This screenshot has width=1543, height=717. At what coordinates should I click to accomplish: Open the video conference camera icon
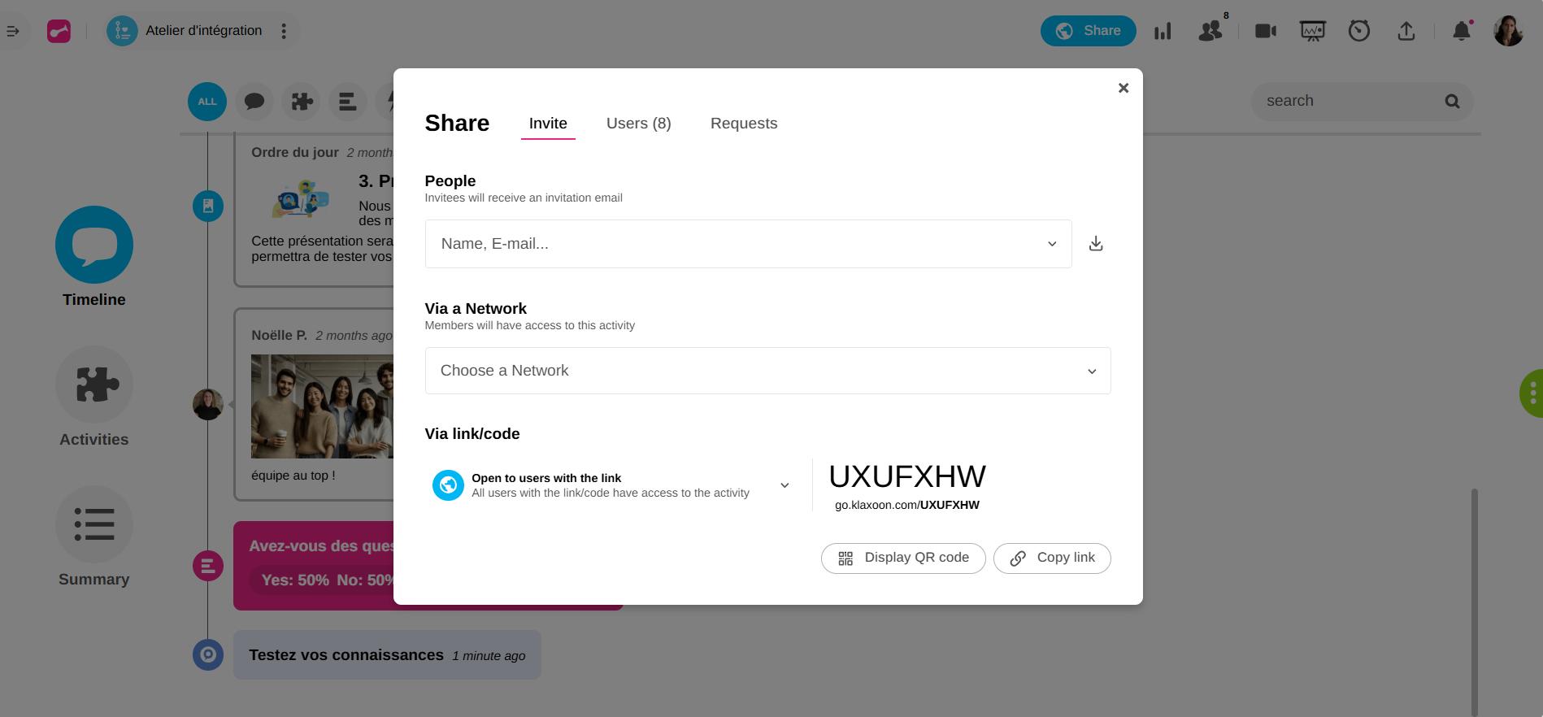1265,31
